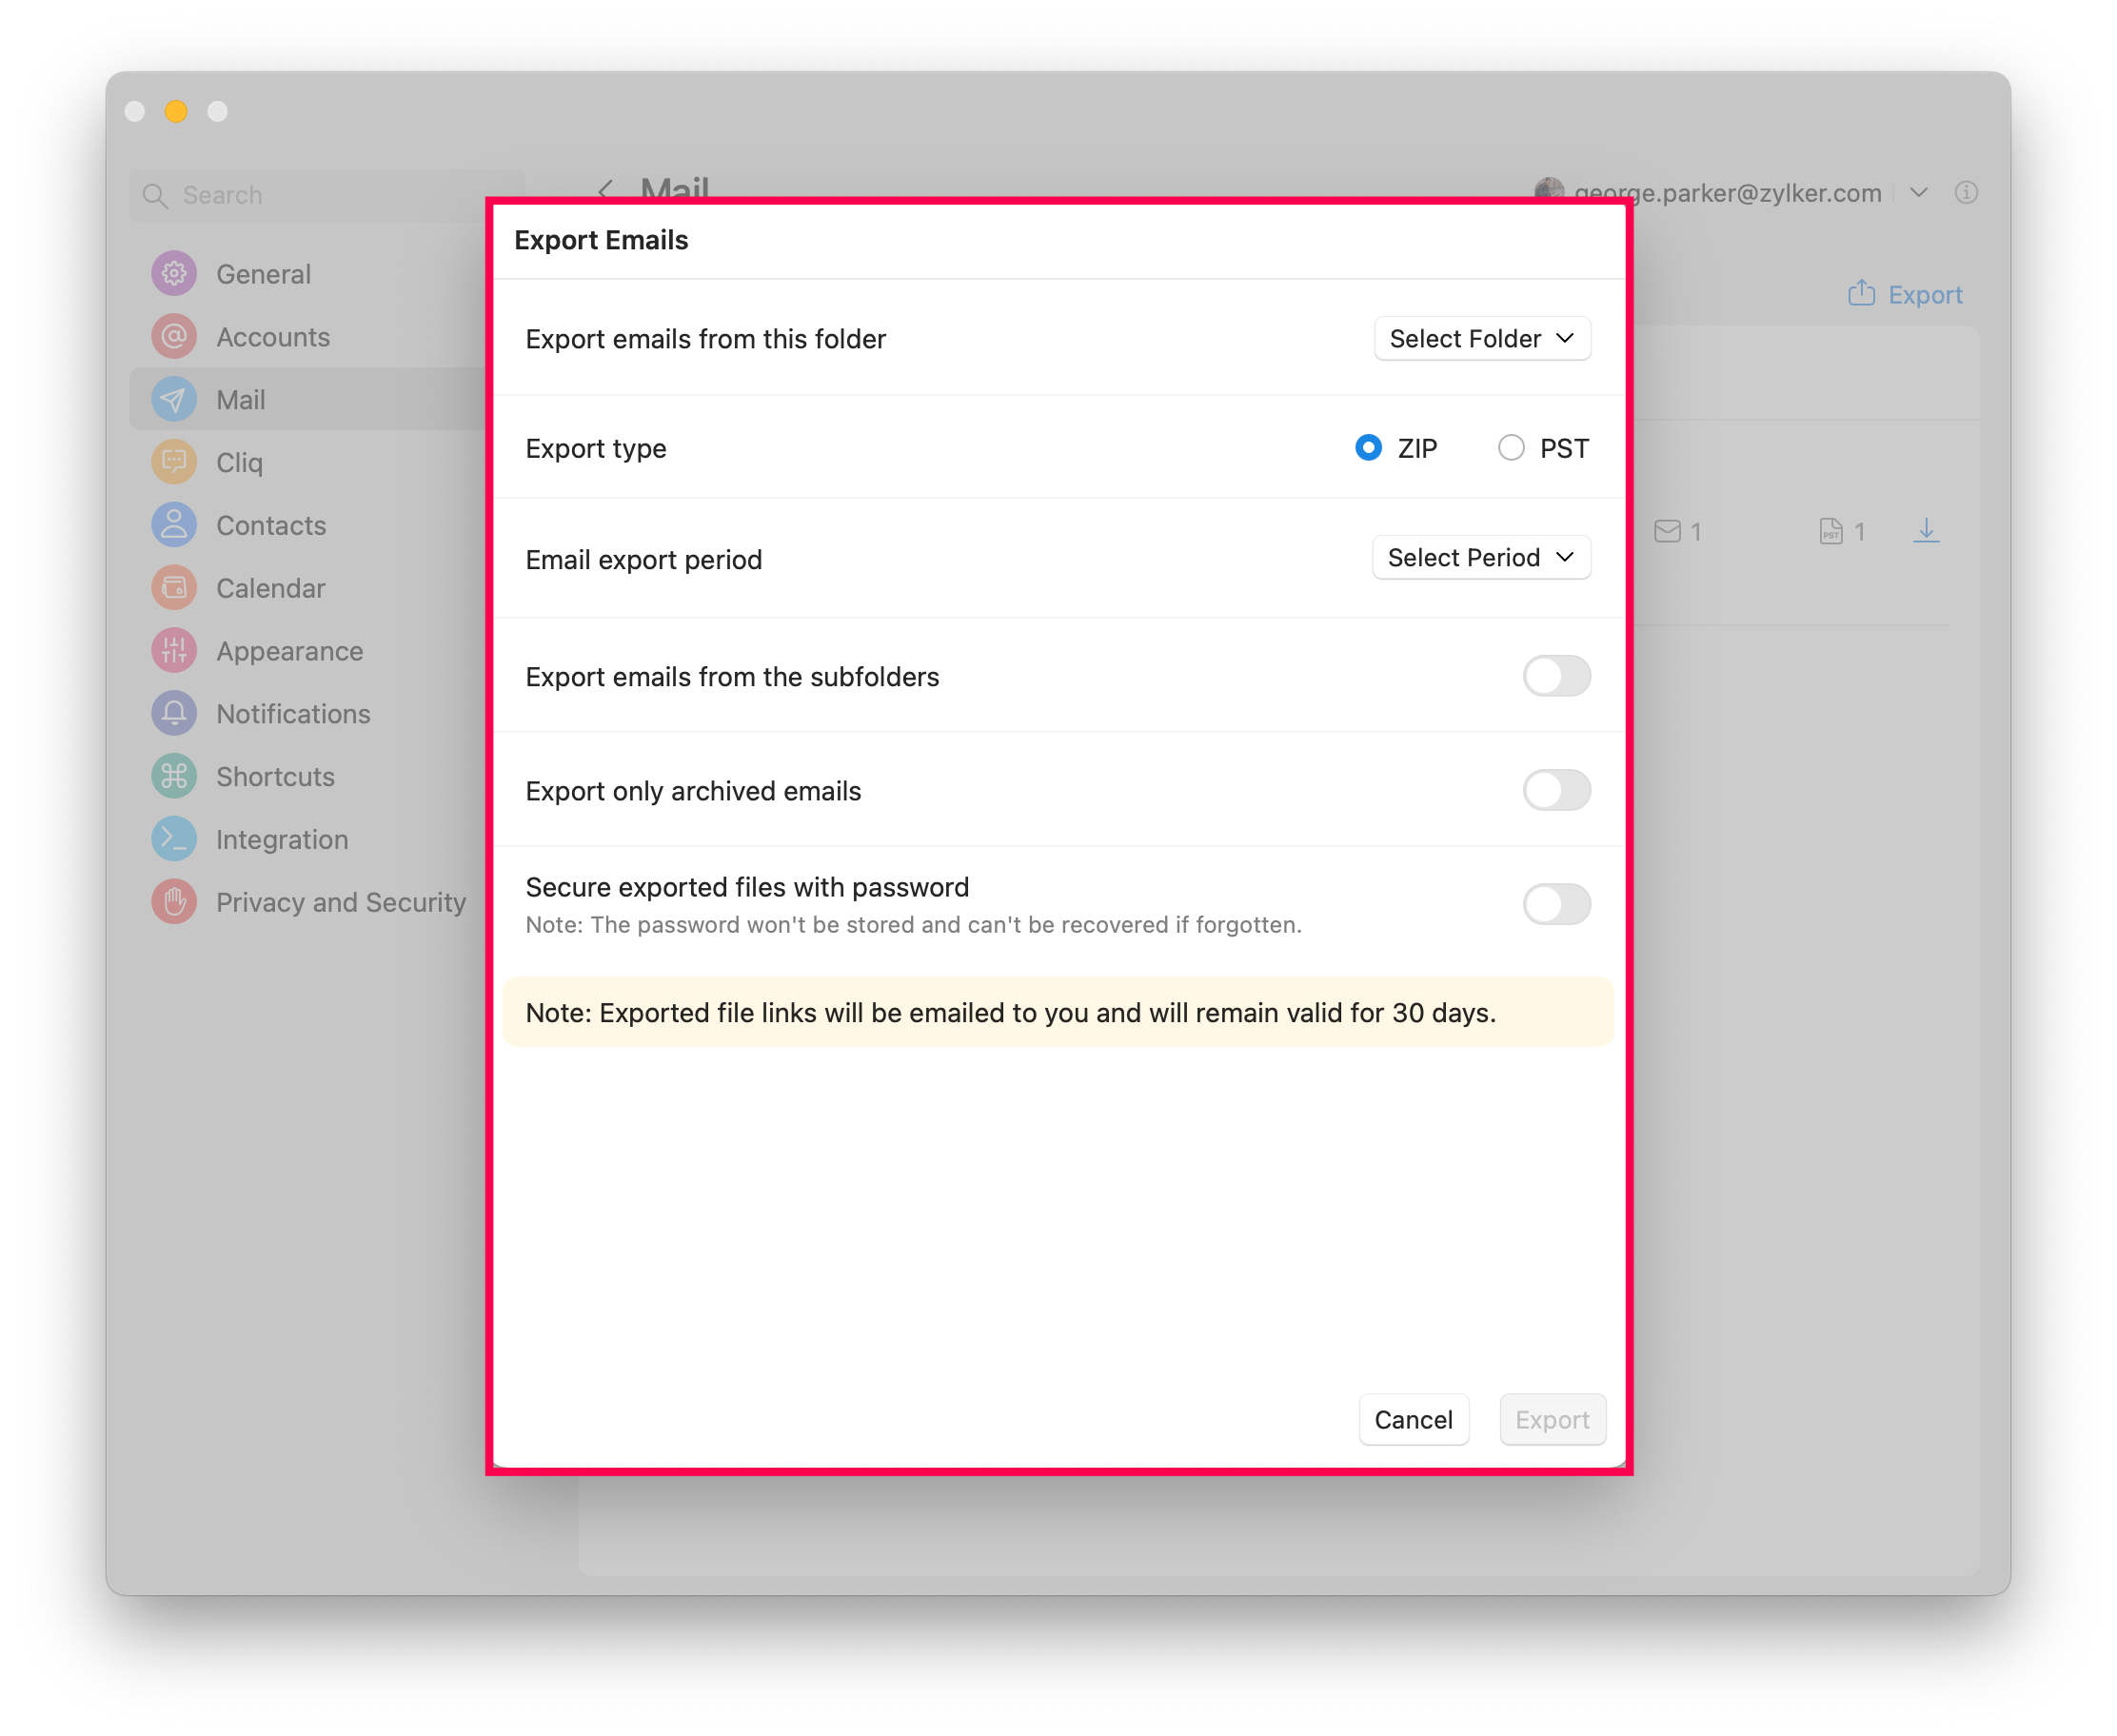
Task: Toggle export only archived emails
Action: [1555, 790]
